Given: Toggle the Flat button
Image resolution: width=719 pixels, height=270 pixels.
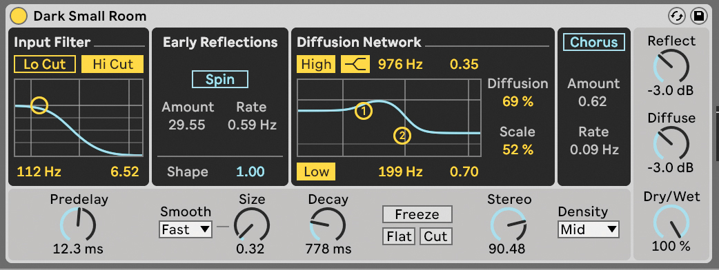Looking at the screenshot, I should point(399,236).
